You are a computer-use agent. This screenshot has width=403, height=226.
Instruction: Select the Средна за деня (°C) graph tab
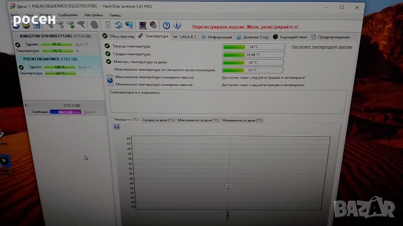[x=158, y=120]
